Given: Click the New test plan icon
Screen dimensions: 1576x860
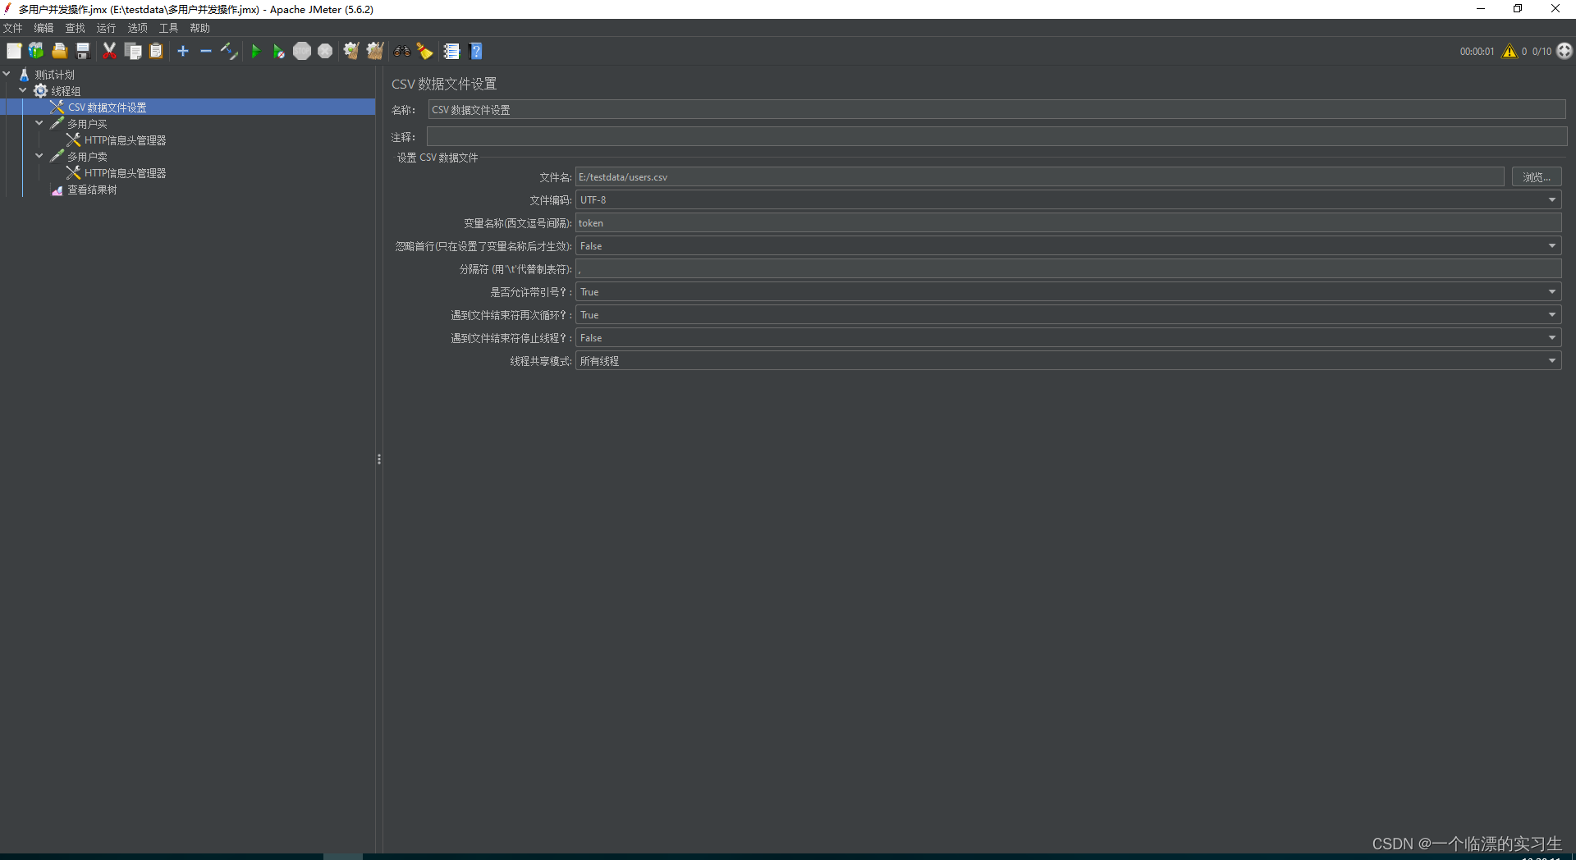Looking at the screenshot, I should [14, 51].
